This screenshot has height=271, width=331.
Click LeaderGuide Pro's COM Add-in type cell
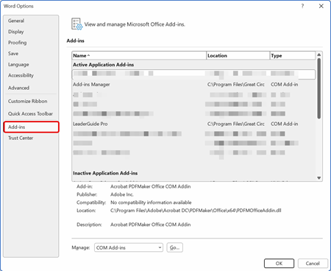click(285, 124)
